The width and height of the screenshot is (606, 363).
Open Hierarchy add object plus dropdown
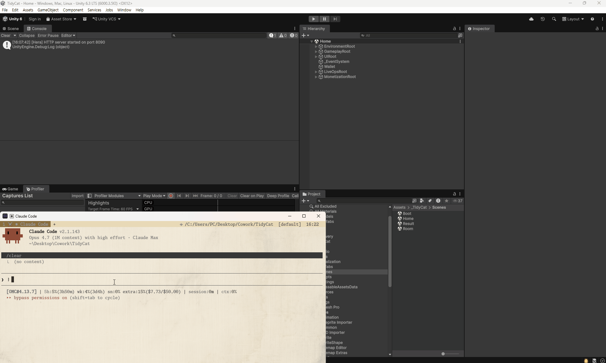(x=306, y=36)
